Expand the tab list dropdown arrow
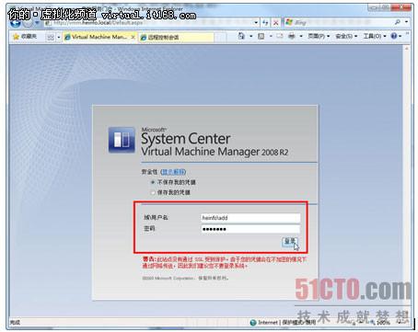 coord(58,37)
